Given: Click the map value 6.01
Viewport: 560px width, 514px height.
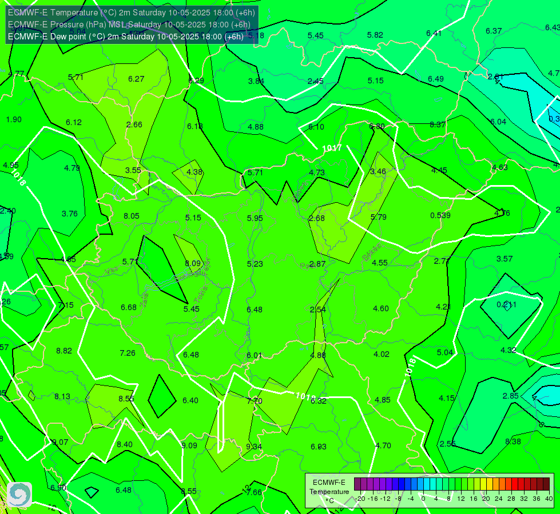Looking at the screenshot, I should coord(255,356).
